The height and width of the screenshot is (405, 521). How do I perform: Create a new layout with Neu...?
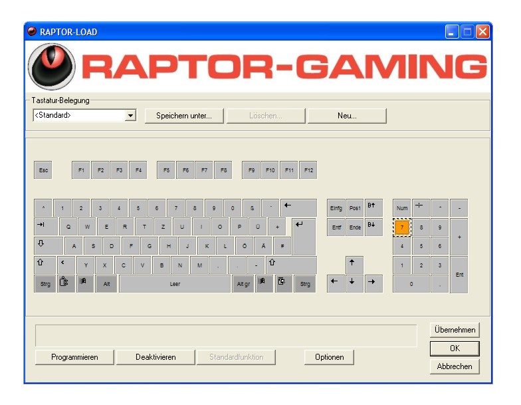tap(347, 116)
